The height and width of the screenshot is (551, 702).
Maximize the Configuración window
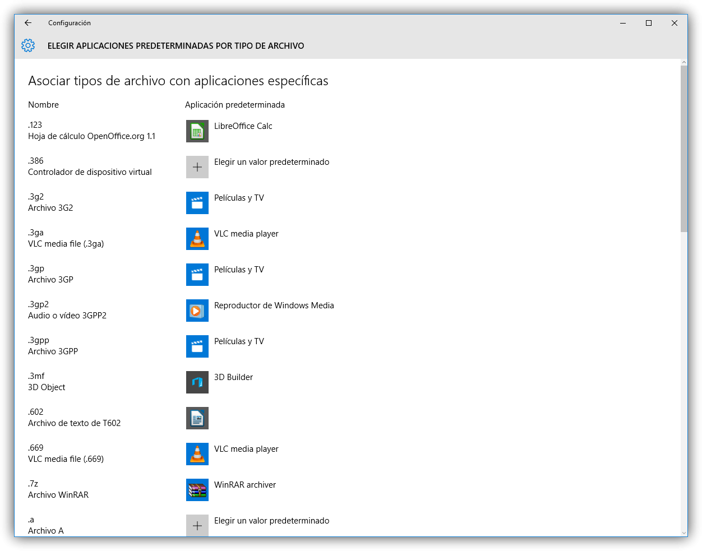click(x=649, y=23)
